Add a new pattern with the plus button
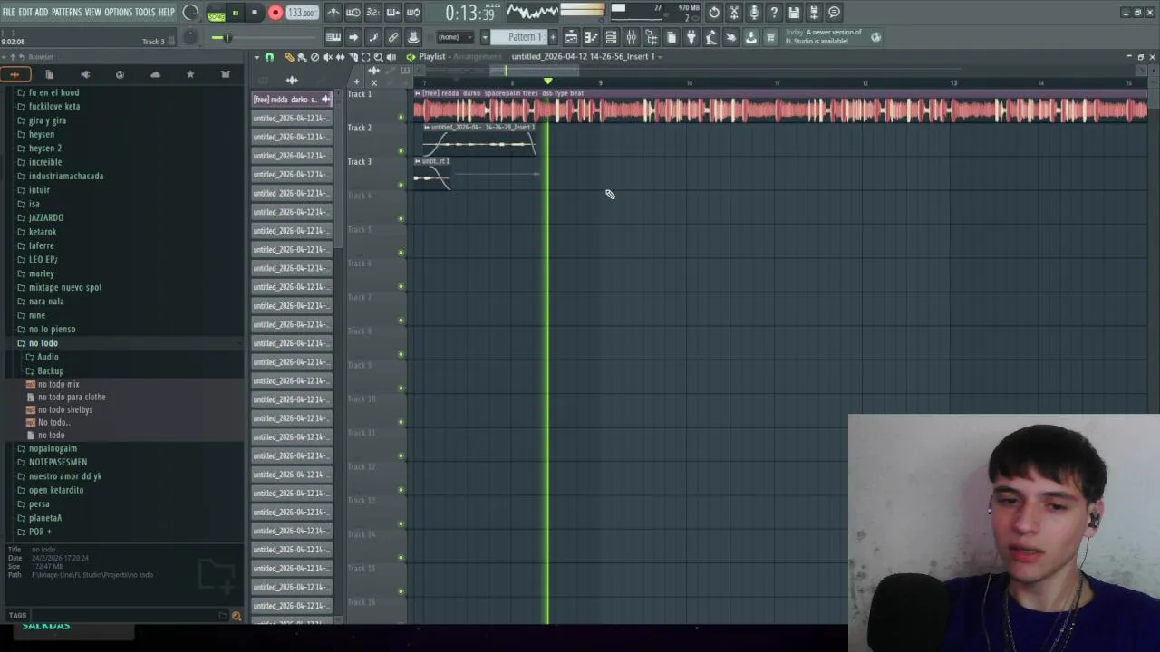The width and height of the screenshot is (1160, 652). [x=552, y=37]
